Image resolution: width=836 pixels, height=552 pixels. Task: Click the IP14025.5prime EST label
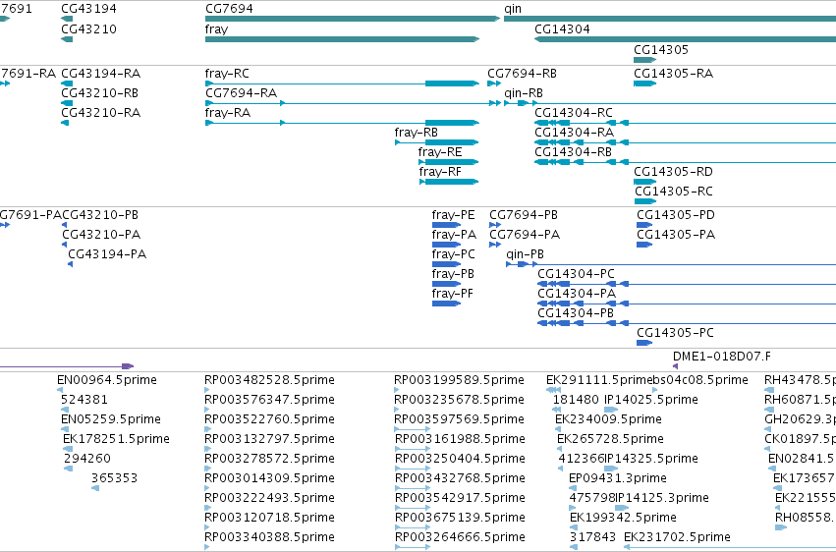point(651,400)
